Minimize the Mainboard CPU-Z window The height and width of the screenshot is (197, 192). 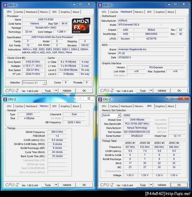coord(169,4)
